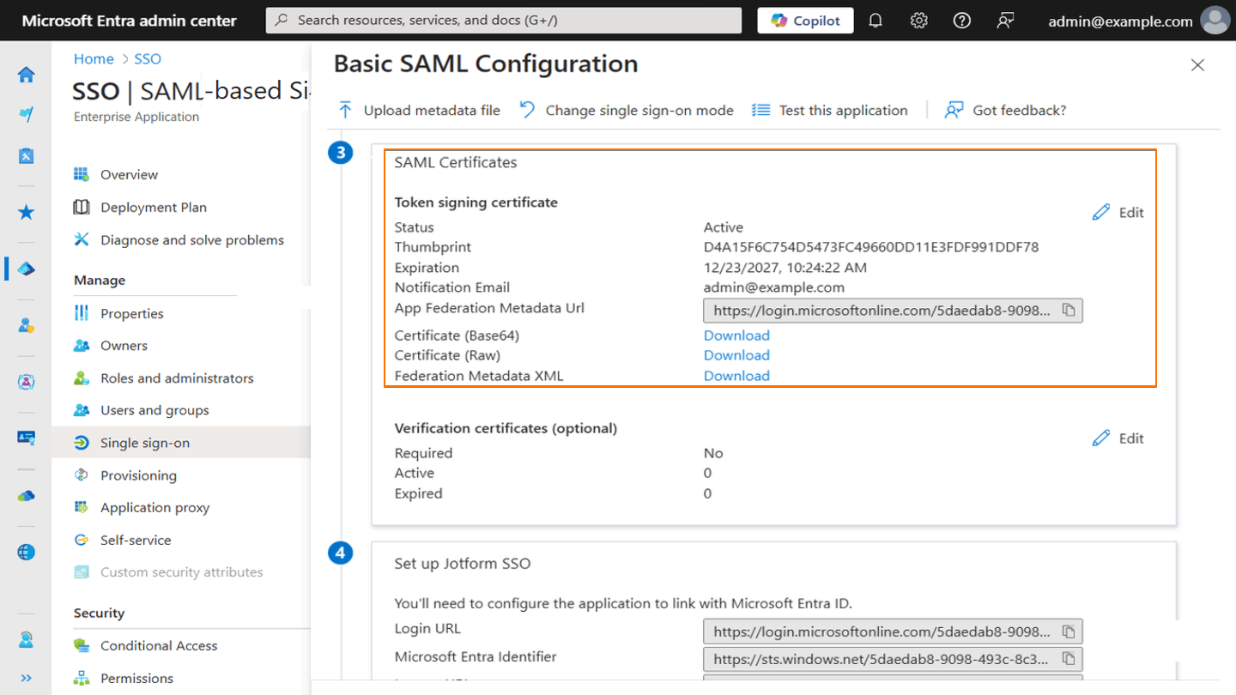Copy the App Federation Metadata Url
1236x695 pixels.
[1069, 310]
